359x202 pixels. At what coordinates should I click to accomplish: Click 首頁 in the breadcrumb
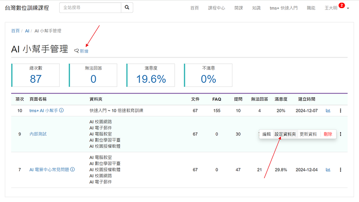click(x=15, y=31)
